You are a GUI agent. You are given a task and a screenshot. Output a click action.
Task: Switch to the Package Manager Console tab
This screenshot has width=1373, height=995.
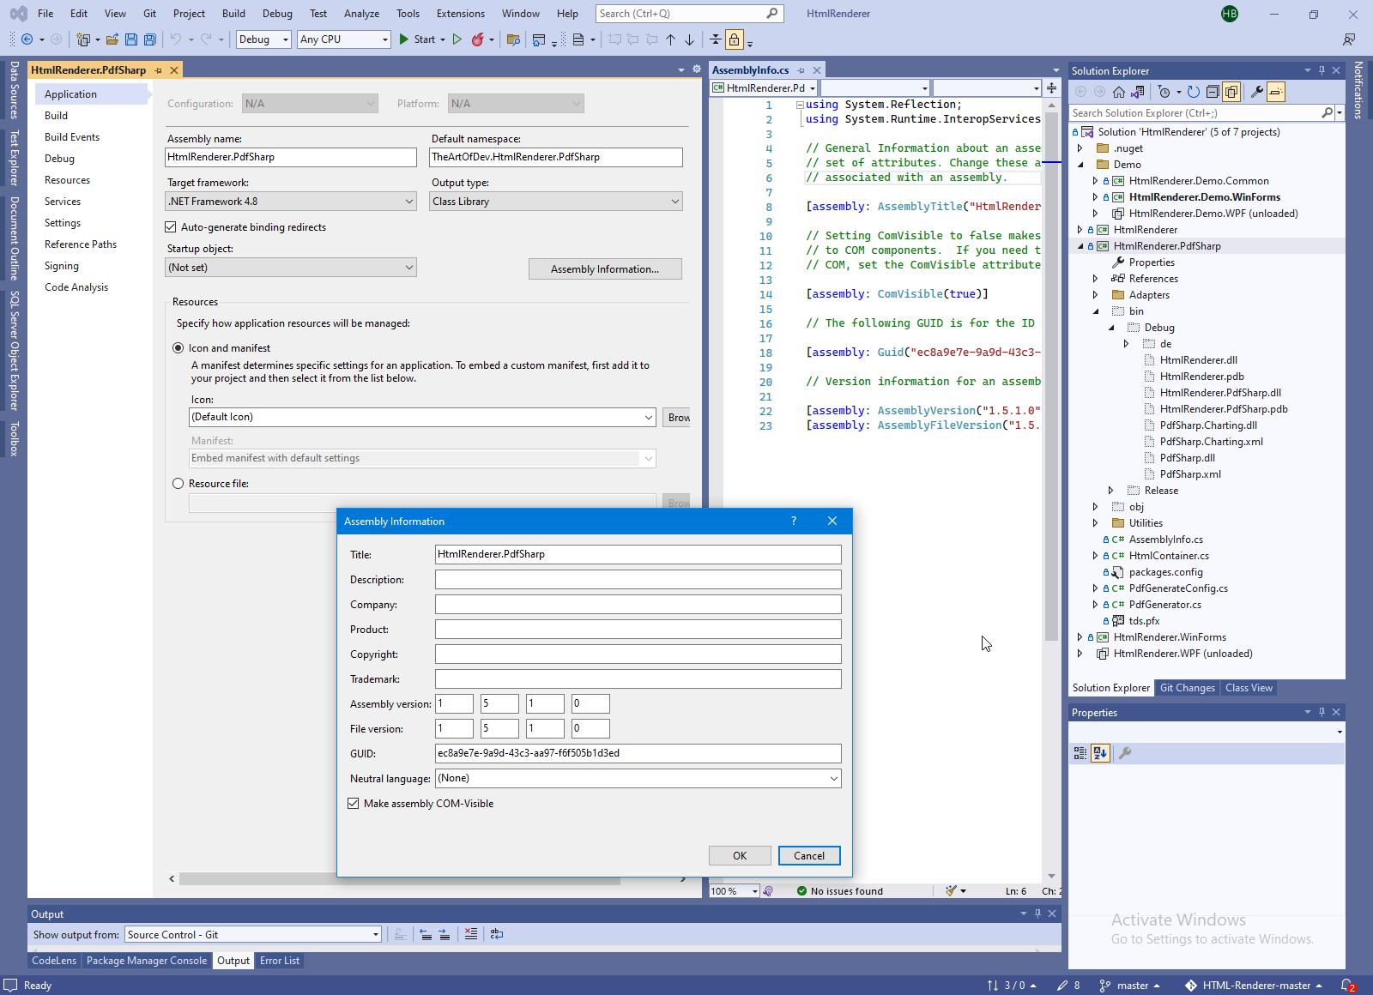(147, 961)
